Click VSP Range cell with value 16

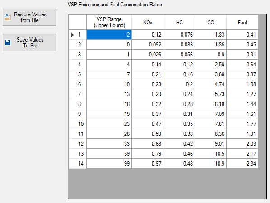(x=109, y=104)
